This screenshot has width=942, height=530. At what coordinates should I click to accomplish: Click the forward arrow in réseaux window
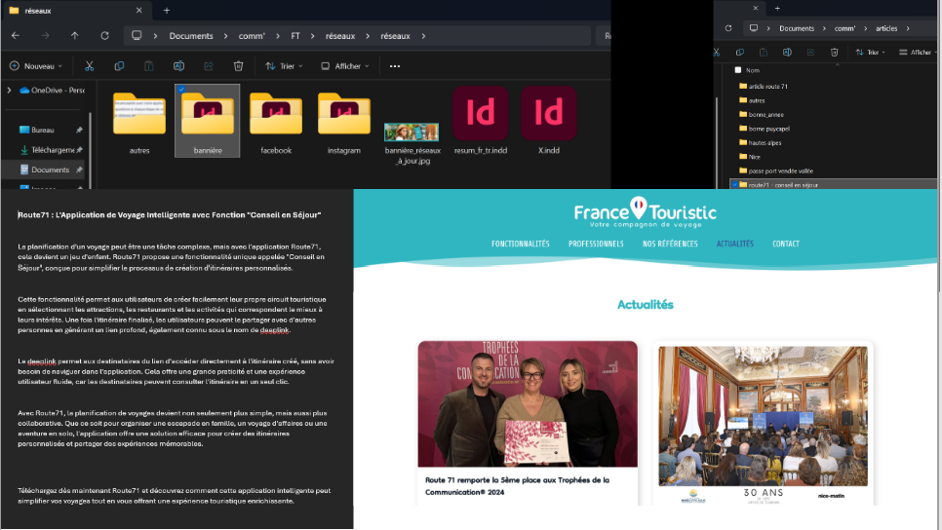(45, 35)
